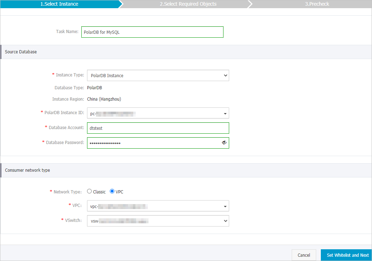
Task: Enable VPC instead of Classic network
Action: click(112, 191)
